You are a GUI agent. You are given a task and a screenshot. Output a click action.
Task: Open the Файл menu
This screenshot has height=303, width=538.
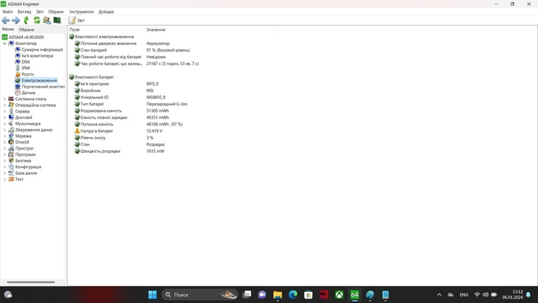(7, 12)
